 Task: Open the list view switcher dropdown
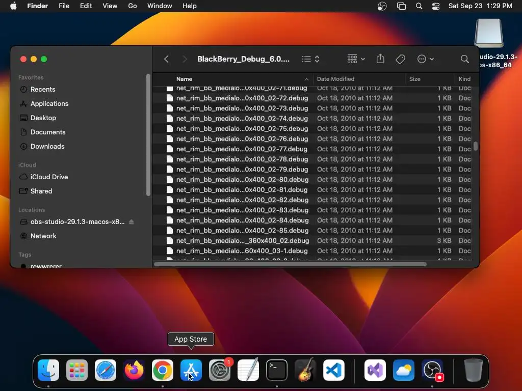[310, 59]
